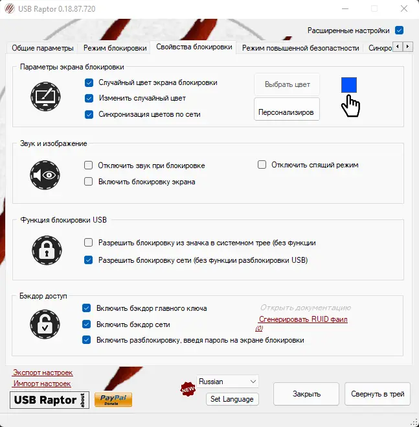Click the sound and eye icon
The image size is (419, 427).
click(x=45, y=175)
